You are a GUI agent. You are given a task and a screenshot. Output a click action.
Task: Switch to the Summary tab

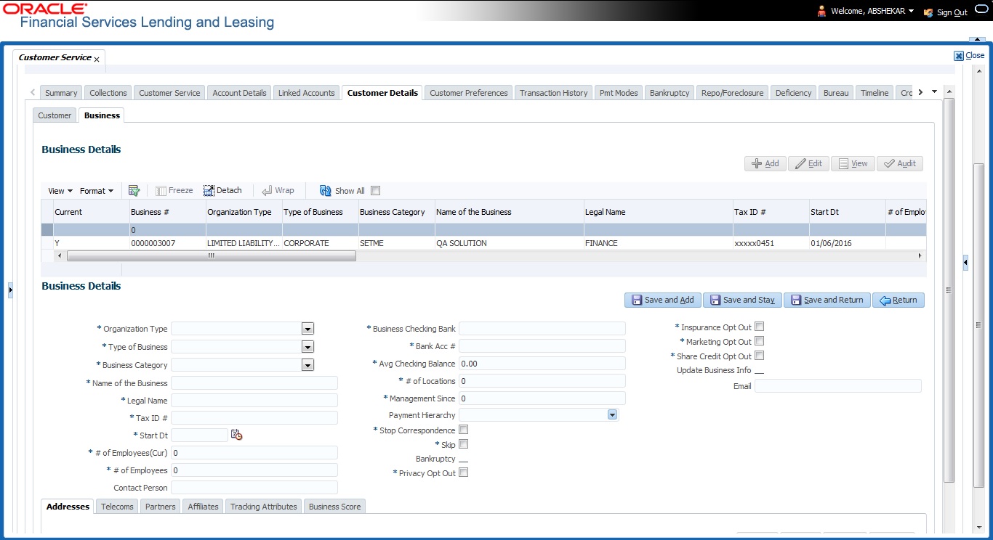point(61,93)
